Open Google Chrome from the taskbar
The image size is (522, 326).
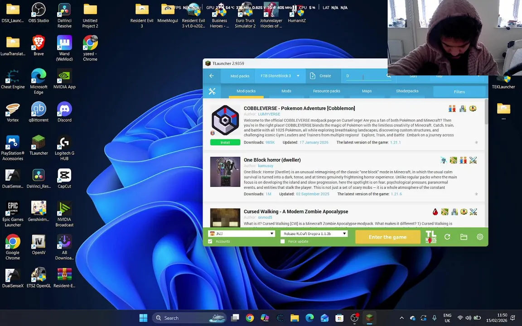tap(250, 318)
